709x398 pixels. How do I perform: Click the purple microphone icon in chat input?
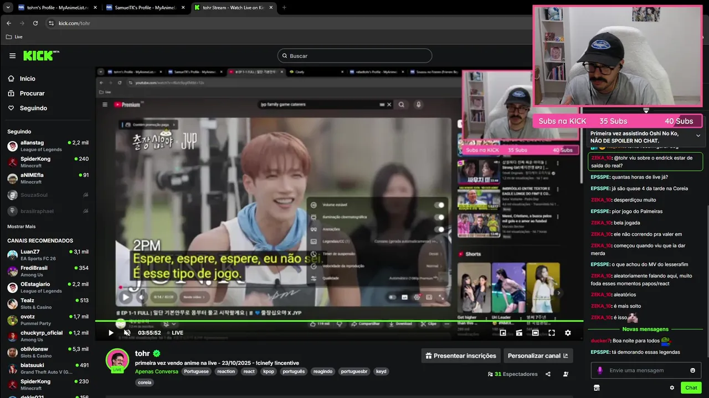click(x=599, y=370)
